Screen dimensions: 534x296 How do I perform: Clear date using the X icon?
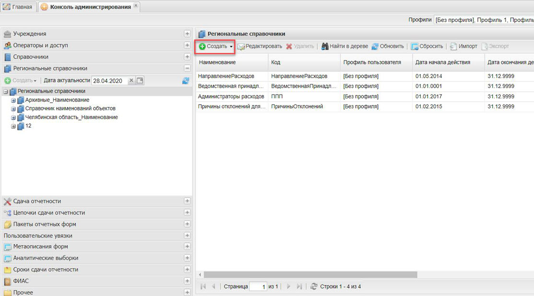[x=131, y=81]
